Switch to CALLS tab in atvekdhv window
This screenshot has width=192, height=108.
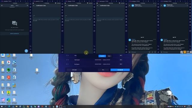17,5
